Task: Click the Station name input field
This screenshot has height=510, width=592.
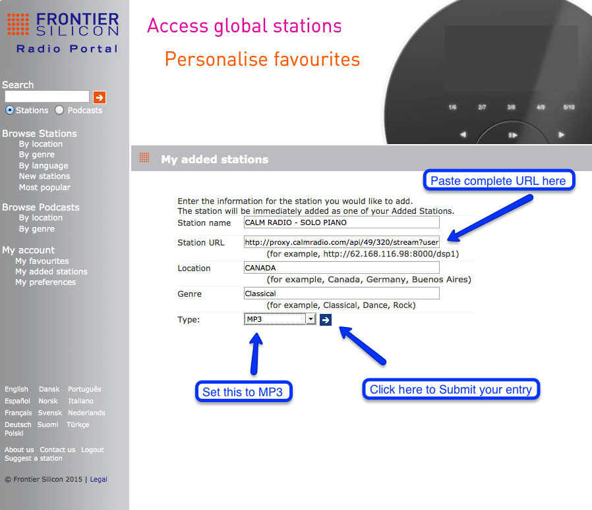Action: tap(341, 223)
